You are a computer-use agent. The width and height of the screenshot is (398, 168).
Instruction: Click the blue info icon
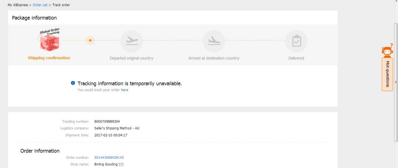pos(73,83)
